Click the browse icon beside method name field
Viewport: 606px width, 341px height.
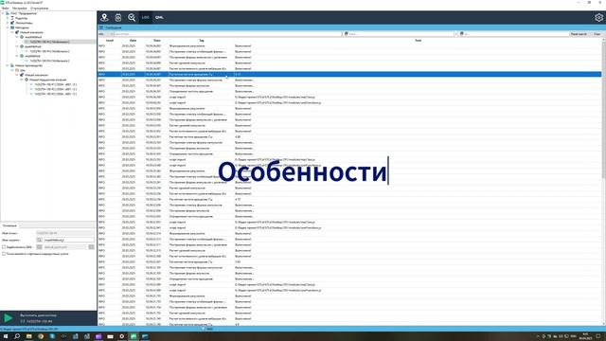click(39, 240)
